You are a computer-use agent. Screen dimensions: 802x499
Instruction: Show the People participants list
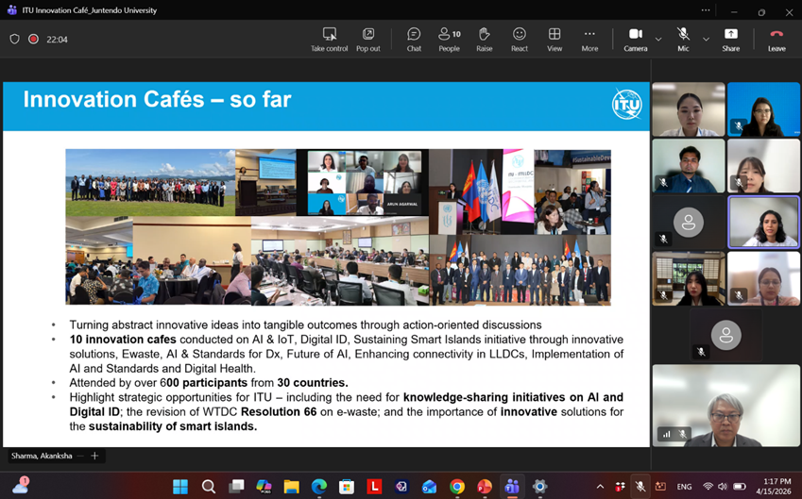coord(449,39)
